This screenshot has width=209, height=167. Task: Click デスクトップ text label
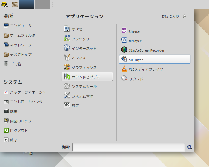pyautogui.click(x=21, y=55)
